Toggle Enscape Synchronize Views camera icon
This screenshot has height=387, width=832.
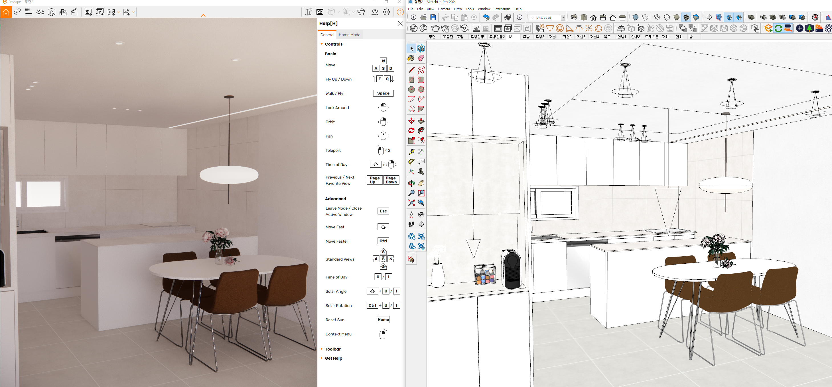pos(788,28)
